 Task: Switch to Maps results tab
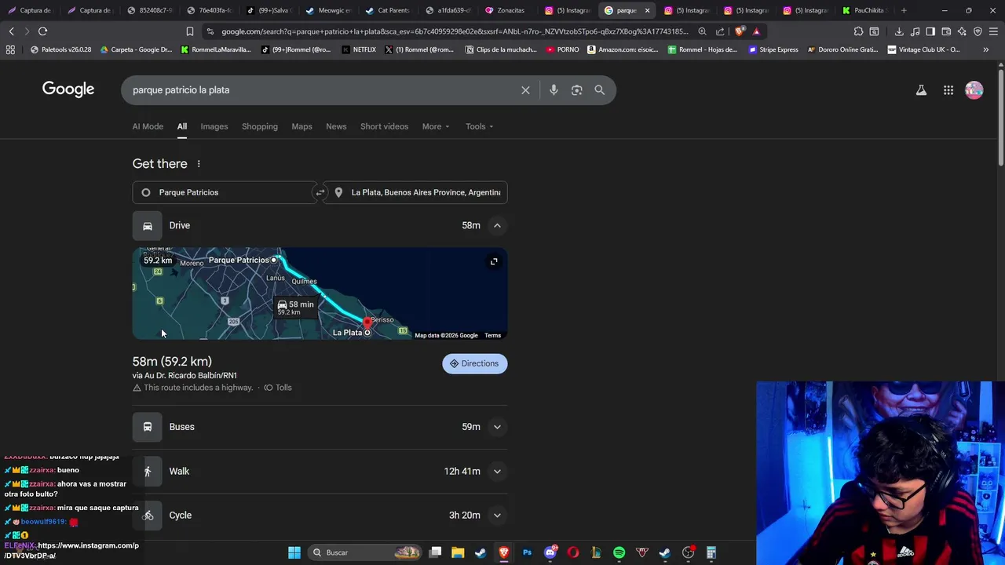click(301, 126)
